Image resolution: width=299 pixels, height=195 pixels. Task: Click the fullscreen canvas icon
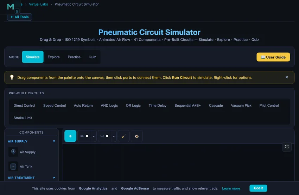click(x=287, y=147)
